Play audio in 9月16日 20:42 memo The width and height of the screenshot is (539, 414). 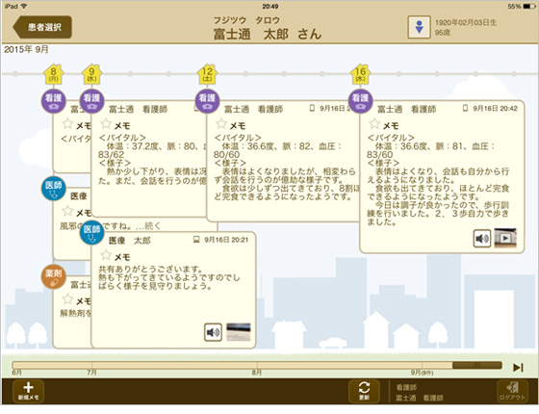(482, 239)
